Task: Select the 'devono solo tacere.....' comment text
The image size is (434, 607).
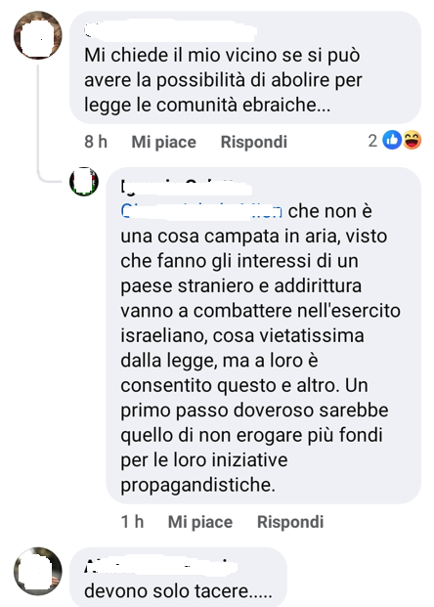Action: pyautogui.click(x=178, y=590)
